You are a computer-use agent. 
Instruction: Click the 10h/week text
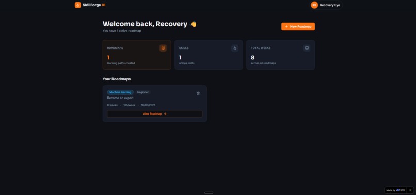pos(129,105)
